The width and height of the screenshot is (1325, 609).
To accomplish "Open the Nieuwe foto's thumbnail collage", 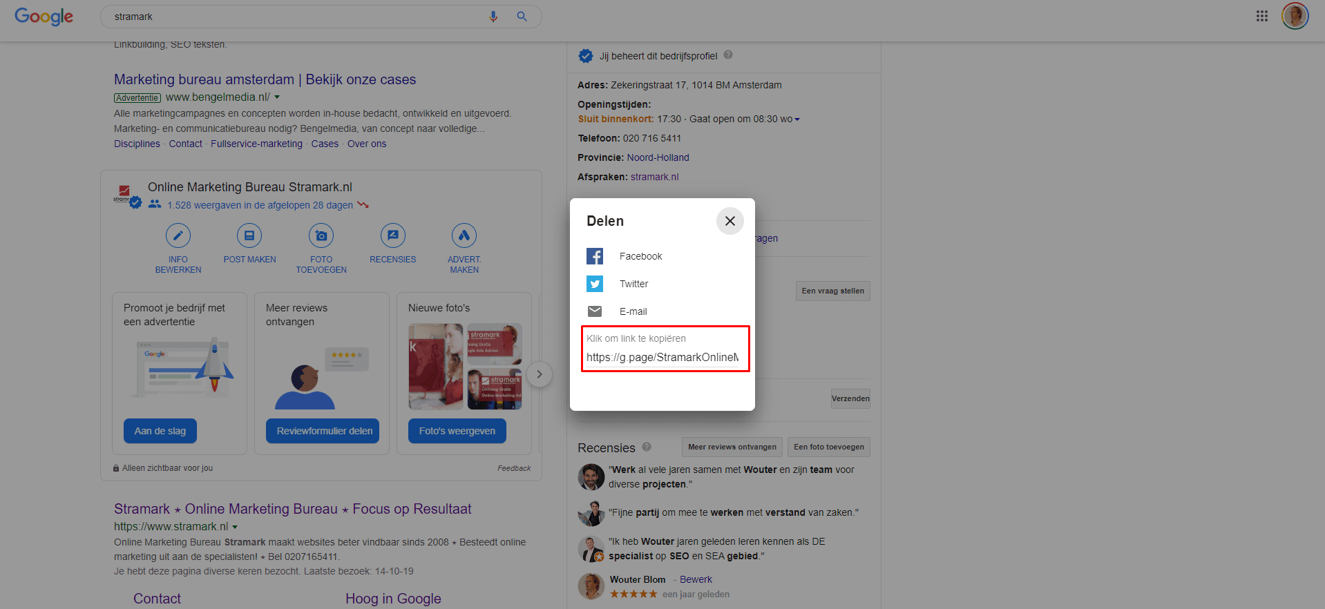I will [465, 367].
